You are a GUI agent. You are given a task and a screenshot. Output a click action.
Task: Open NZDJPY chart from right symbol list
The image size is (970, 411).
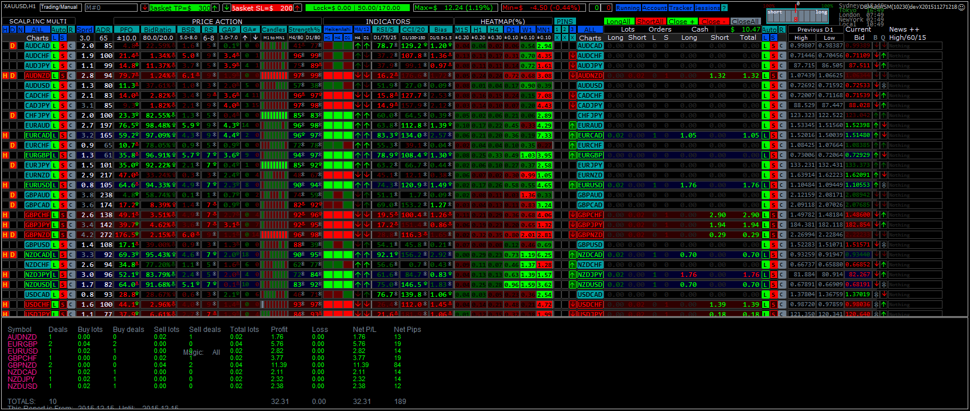(x=590, y=275)
